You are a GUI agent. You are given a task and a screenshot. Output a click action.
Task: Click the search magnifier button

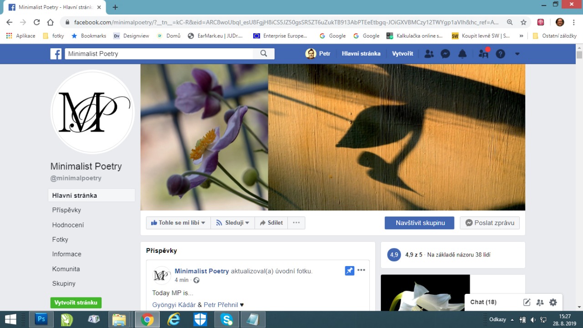pos(264,54)
